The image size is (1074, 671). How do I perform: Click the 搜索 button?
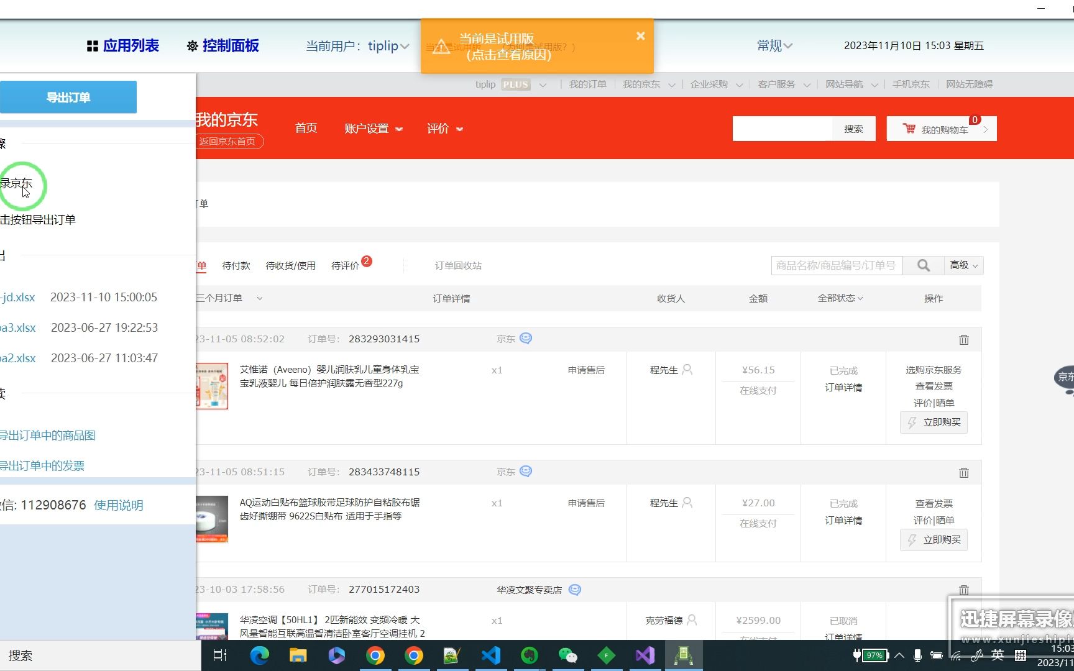854,129
